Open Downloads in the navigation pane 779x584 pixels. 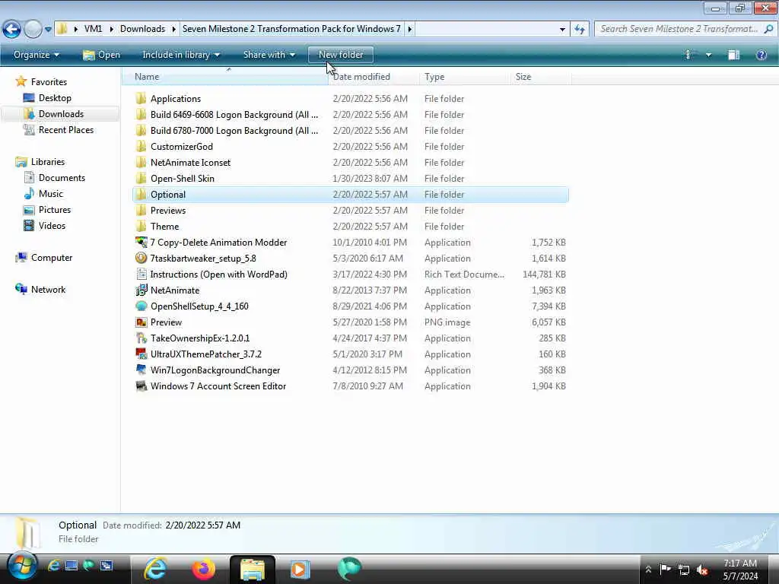tap(61, 114)
